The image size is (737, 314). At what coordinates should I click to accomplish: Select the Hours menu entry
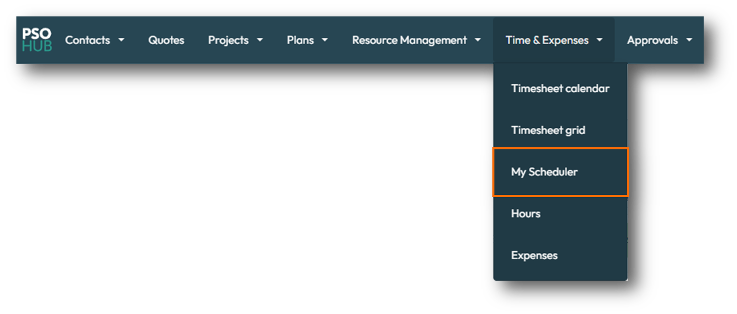tap(526, 213)
